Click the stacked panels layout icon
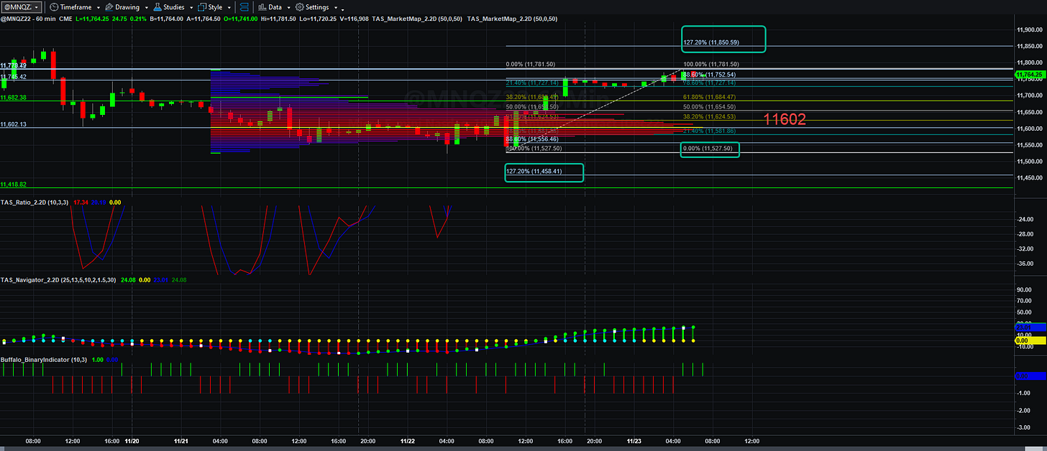Image resolution: width=1047 pixels, height=451 pixels. 245,6
